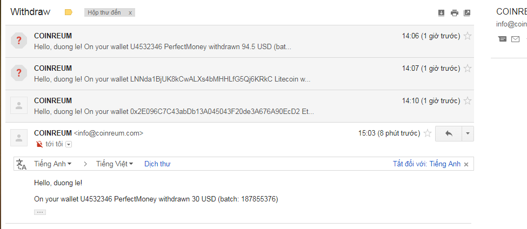
Task: Click the expand all messages icon
Action: click(441, 13)
